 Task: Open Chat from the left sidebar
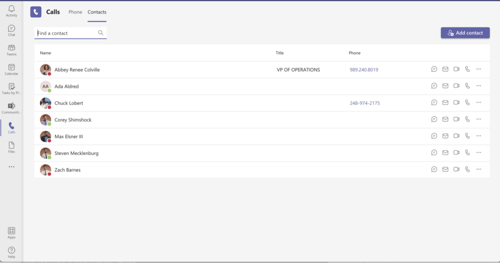click(x=11, y=30)
